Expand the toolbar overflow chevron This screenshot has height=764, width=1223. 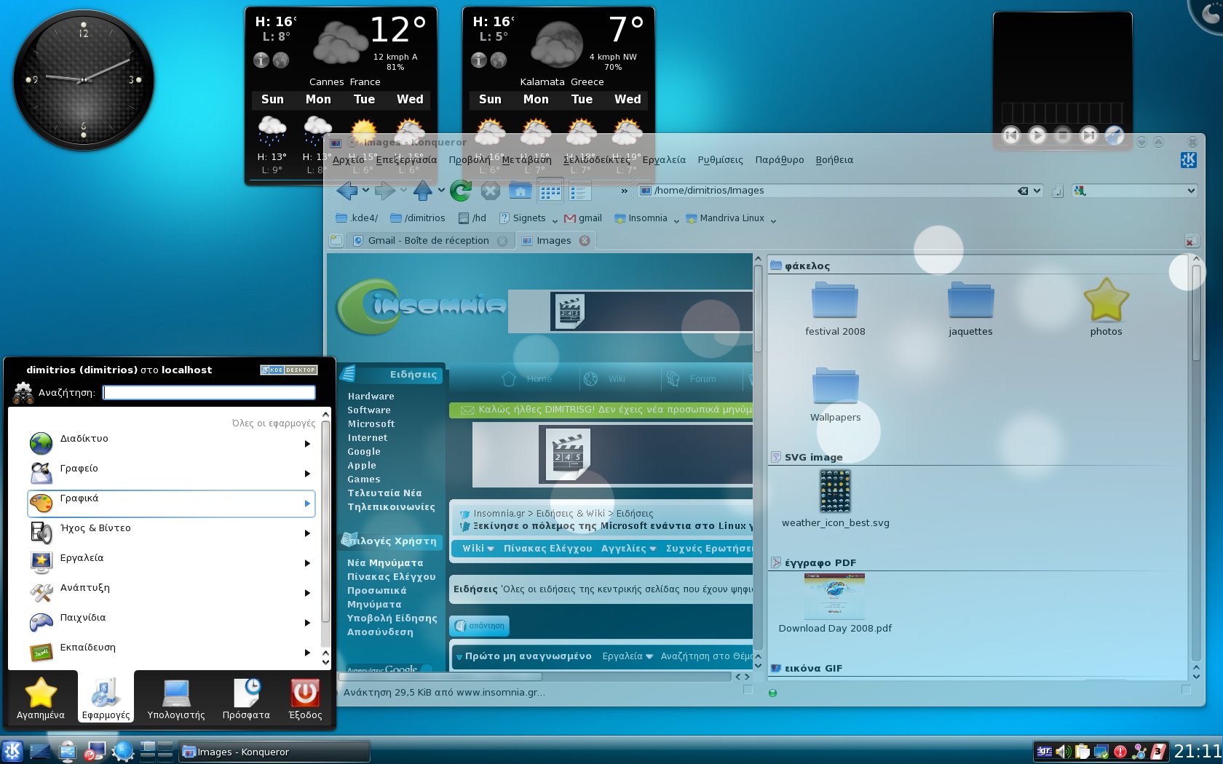pyautogui.click(x=624, y=191)
